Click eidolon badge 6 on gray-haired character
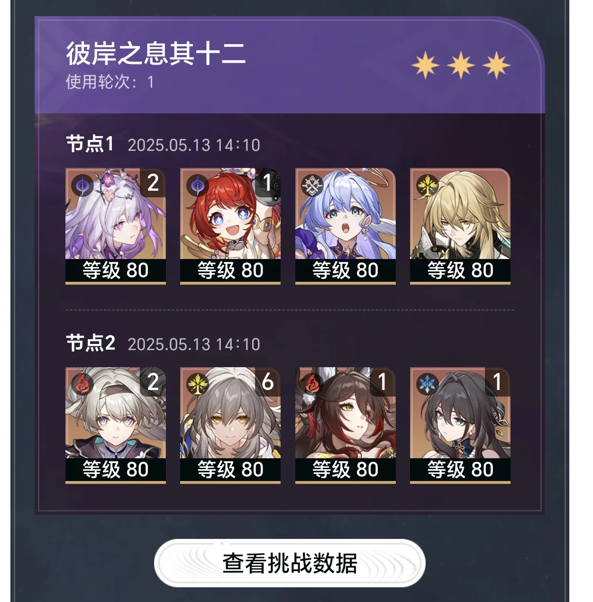 click(x=268, y=381)
